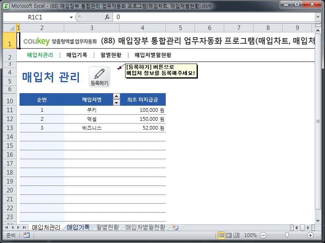This screenshot has height=243, width=325.
Task: Insert a new worksheet via tab icon
Action: point(175,228)
